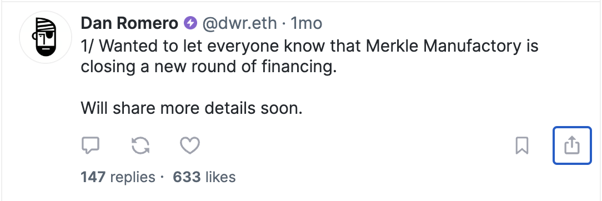Show the 633 likes list
602x201 pixels.
pyautogui.click(x=204, y=177)
